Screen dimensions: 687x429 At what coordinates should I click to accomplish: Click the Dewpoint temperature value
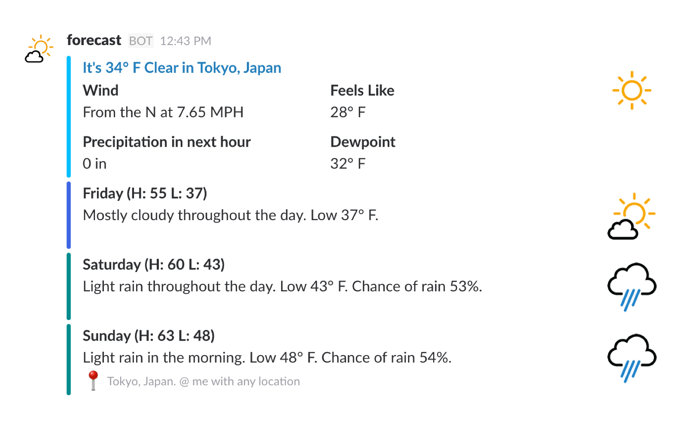[348, 164]
